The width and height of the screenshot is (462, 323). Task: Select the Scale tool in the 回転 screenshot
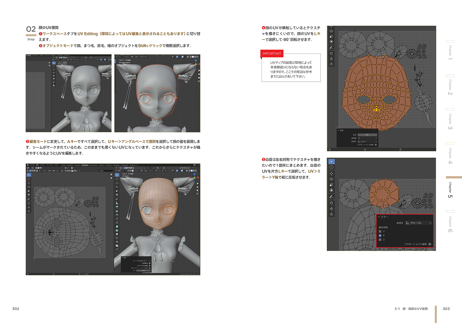331,36
